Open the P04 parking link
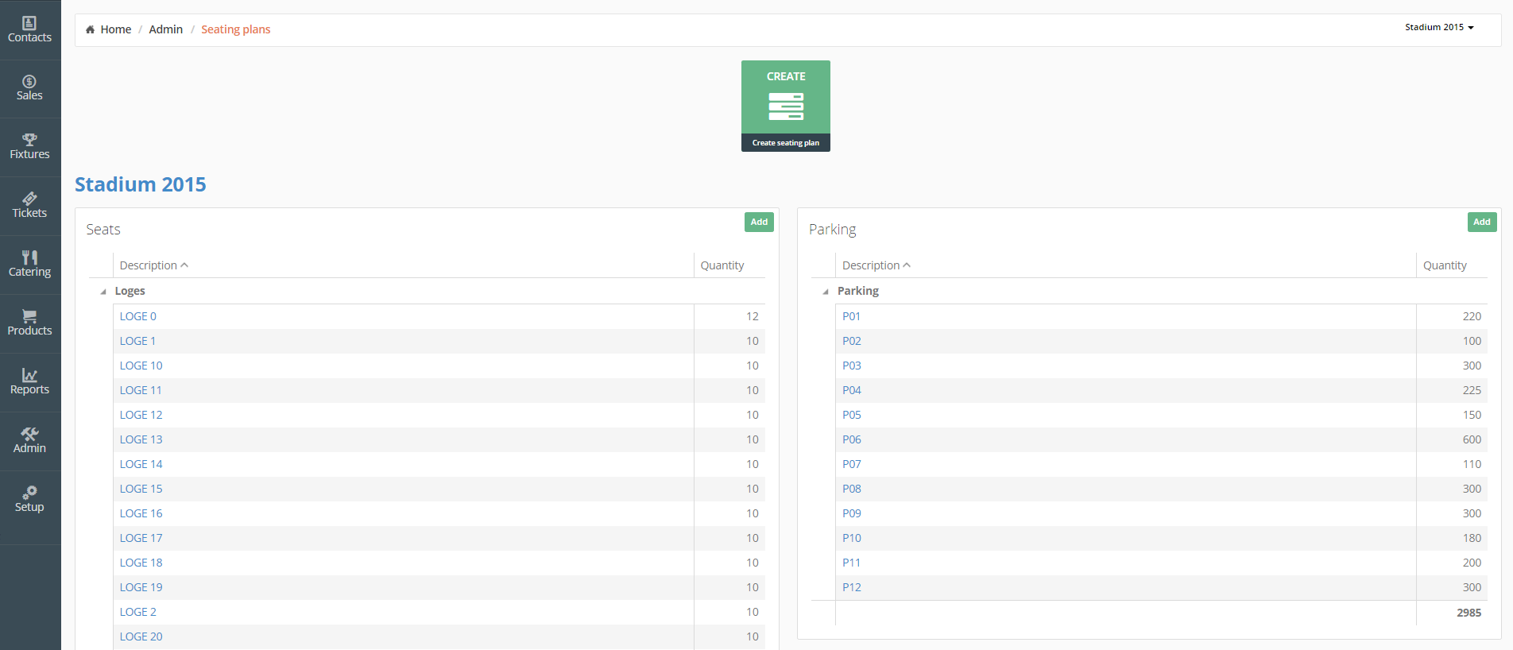Viewport: 1513px width, 650px height. click(851, 390)
